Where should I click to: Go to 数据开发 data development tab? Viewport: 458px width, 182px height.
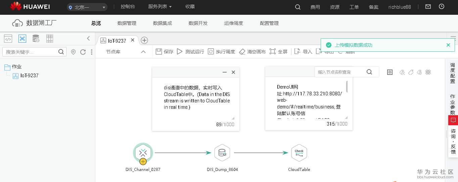(198, 23)
